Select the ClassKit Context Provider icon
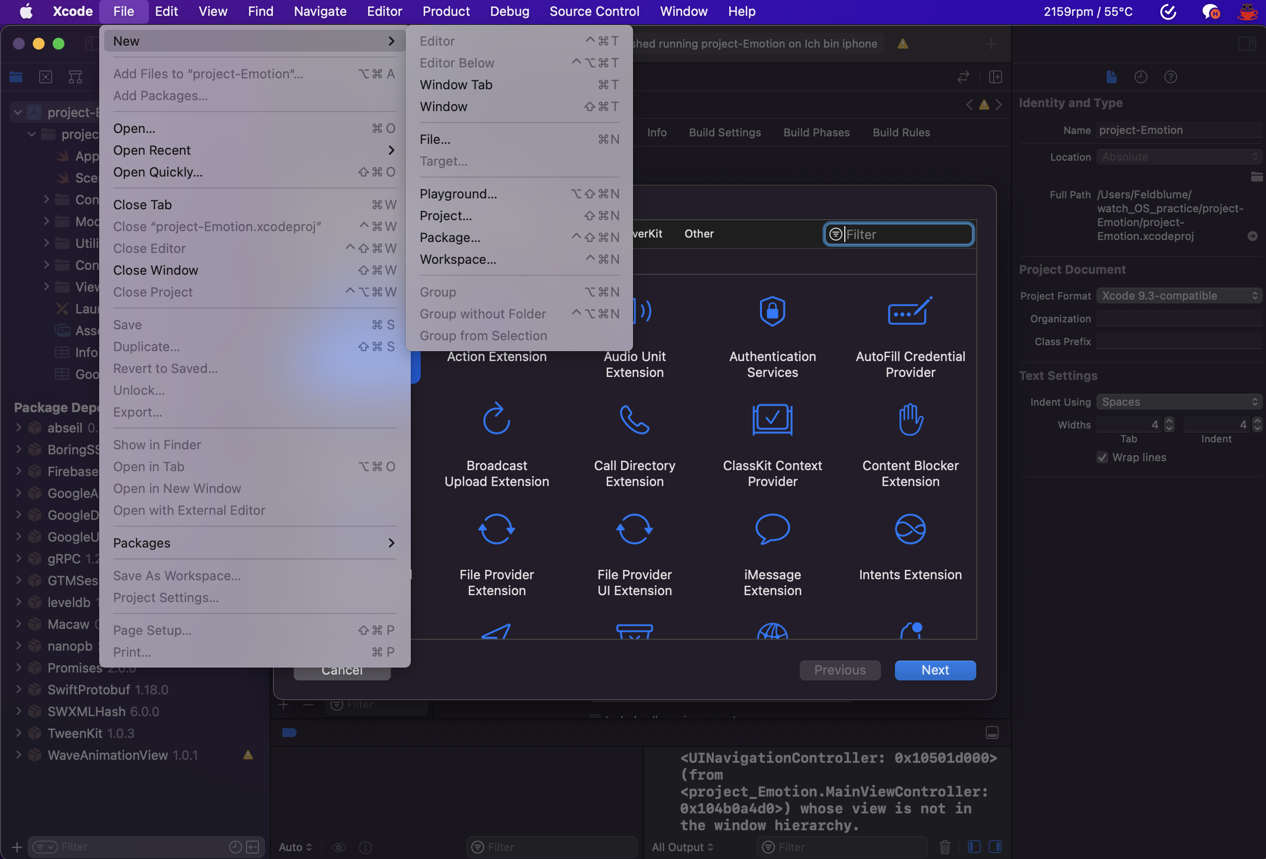This screenshot has height=859, width=1266. [772, 419]
